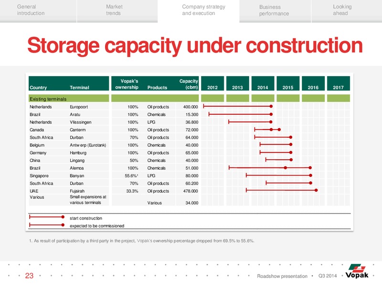Click the Fujairah commissioning end dot

(x=316, y=190)
